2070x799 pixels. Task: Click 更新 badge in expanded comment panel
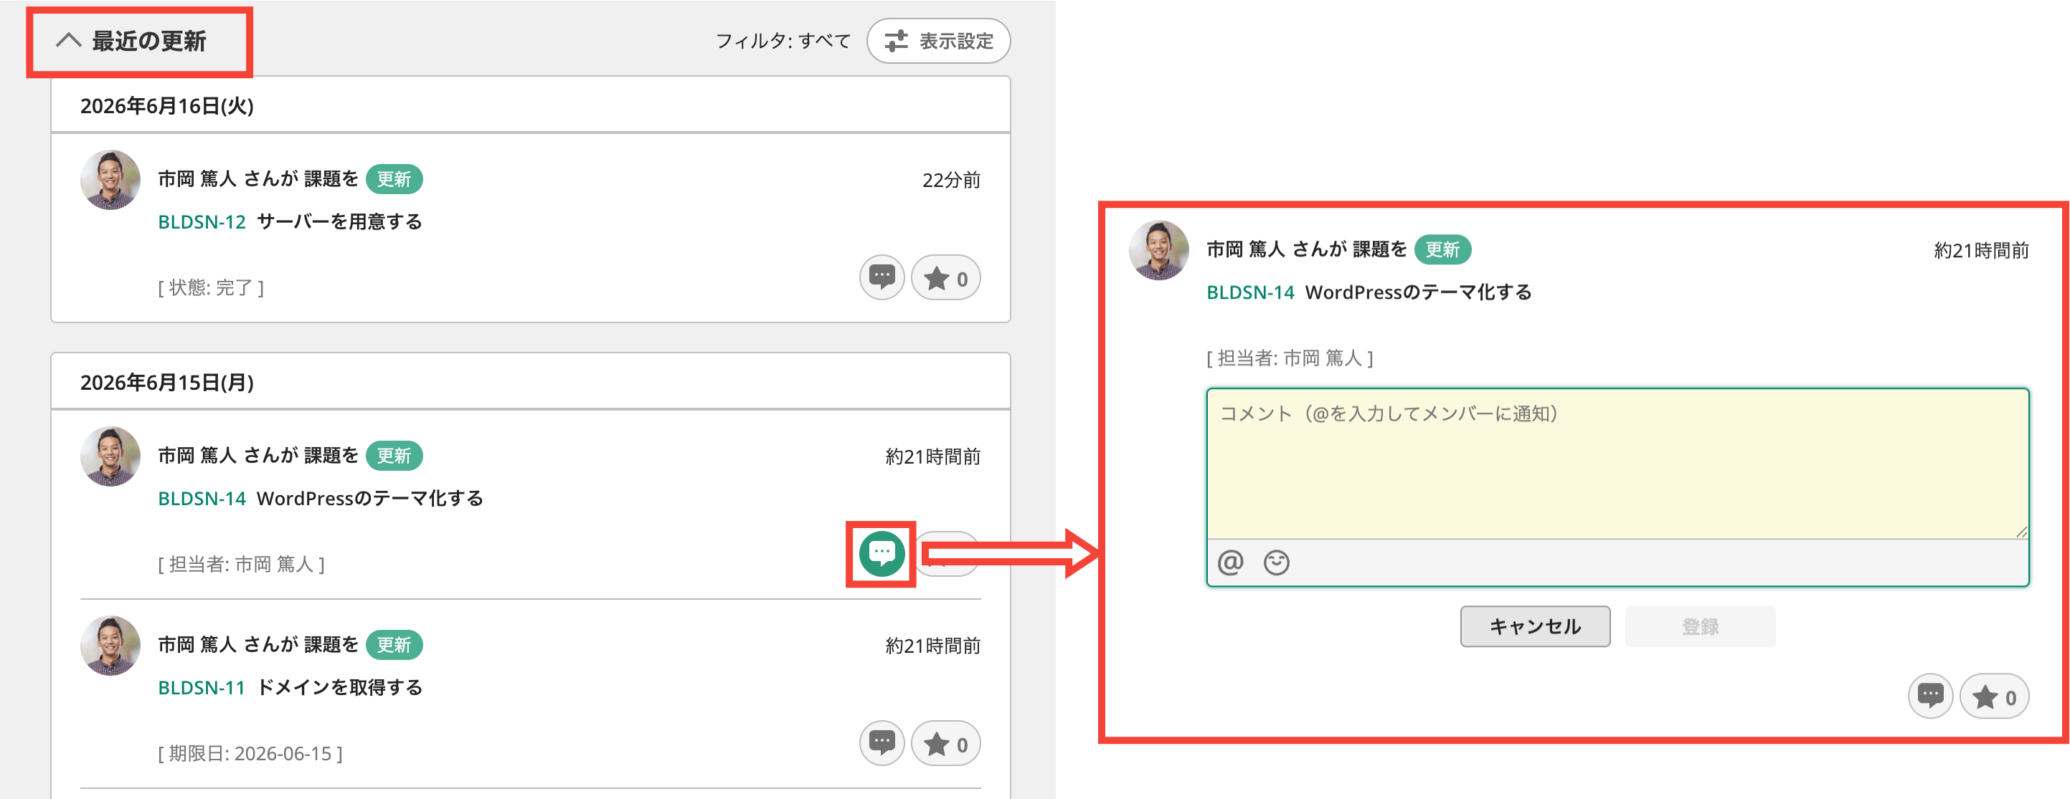click(1442, 250)
